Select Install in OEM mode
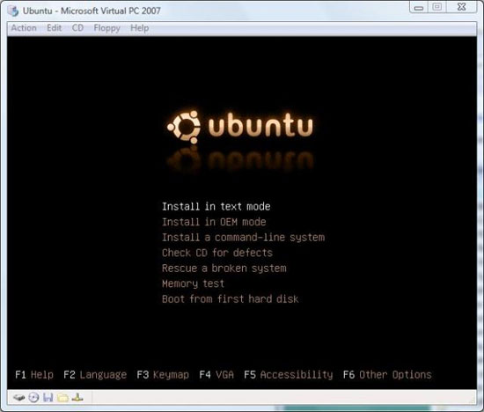 pos(214,222)
